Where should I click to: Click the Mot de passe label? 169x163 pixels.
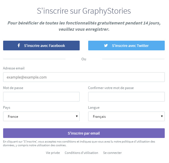[x=13, y=88]
